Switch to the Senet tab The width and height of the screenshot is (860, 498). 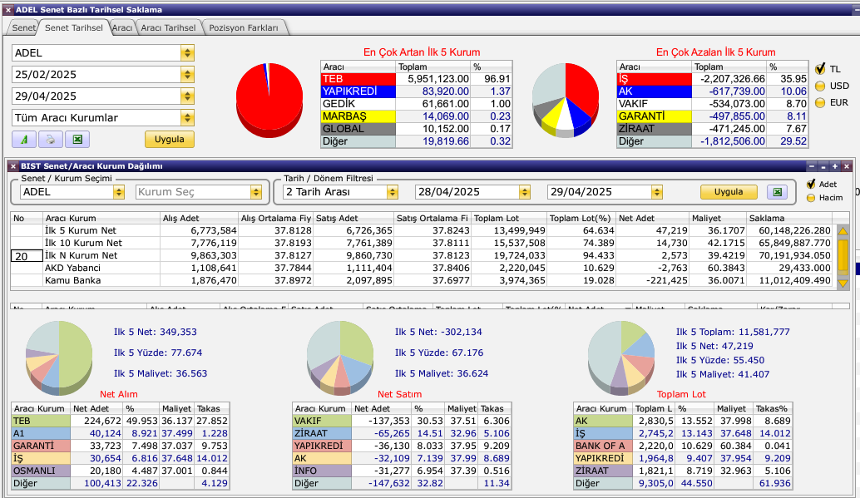coord(23,27)
